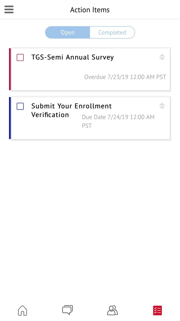Image resolution: width=180 pixels, height=321 pixels.
Task: Select the Open tab
Action: (67, 32)
